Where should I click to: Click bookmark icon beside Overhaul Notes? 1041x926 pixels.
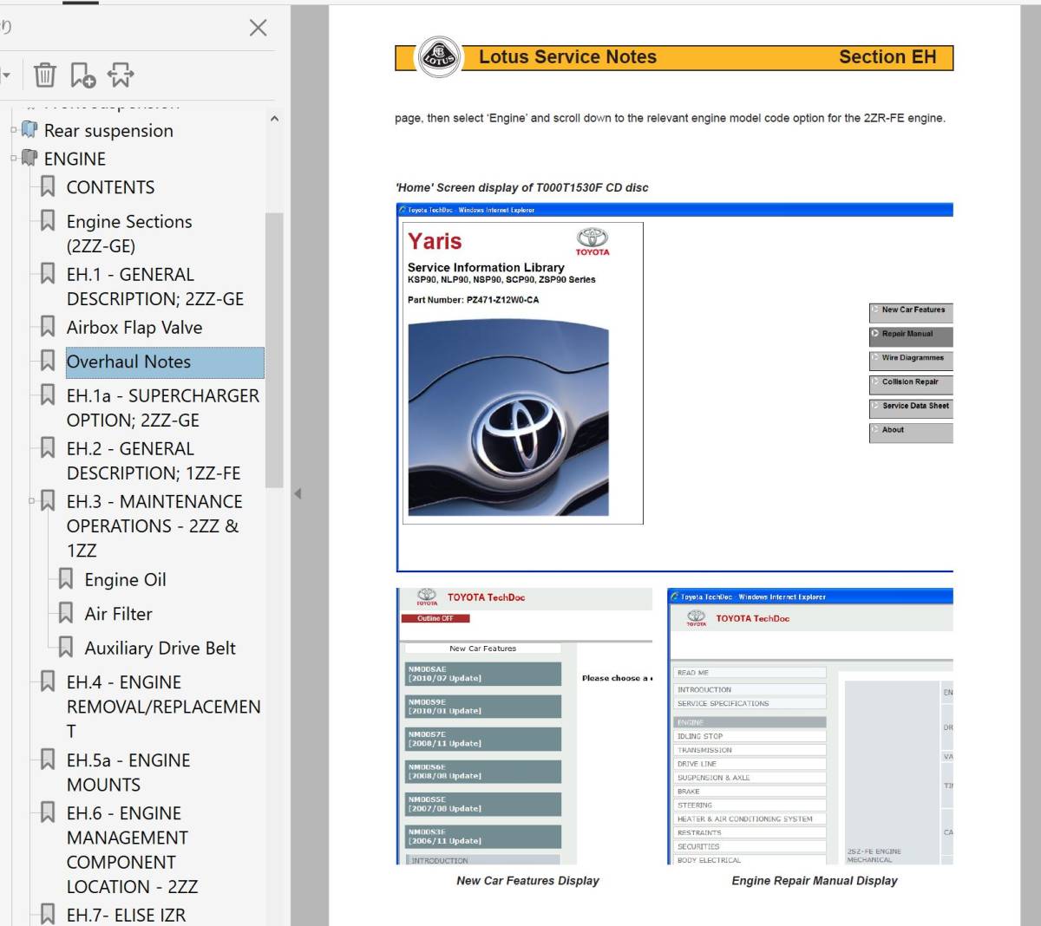point(48,361)
